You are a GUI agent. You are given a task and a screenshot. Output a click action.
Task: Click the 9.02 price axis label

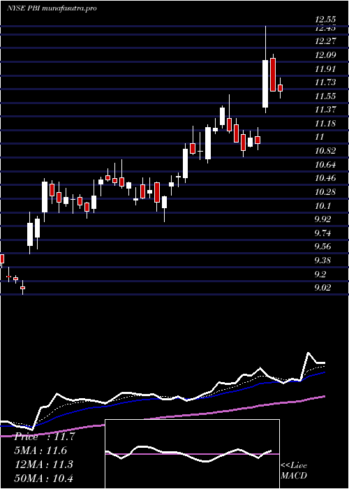click(x=324, y=287)
